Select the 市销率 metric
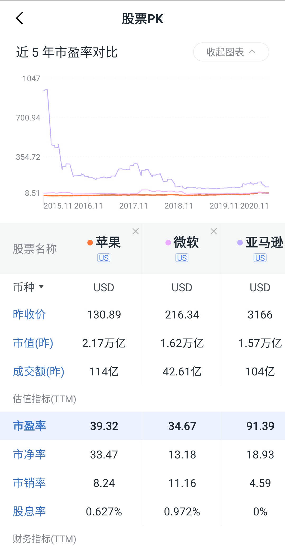285x551 pixels. coord(30,483)
